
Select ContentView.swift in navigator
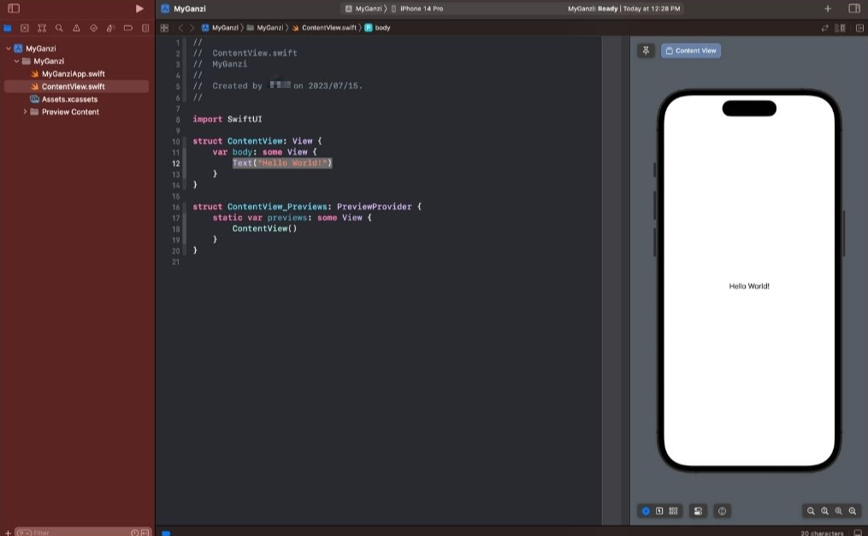coord(76,86)
